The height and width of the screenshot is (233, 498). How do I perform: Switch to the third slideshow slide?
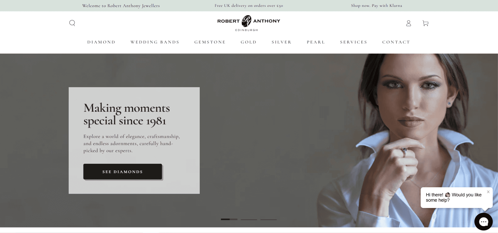[x=268, y=219]
